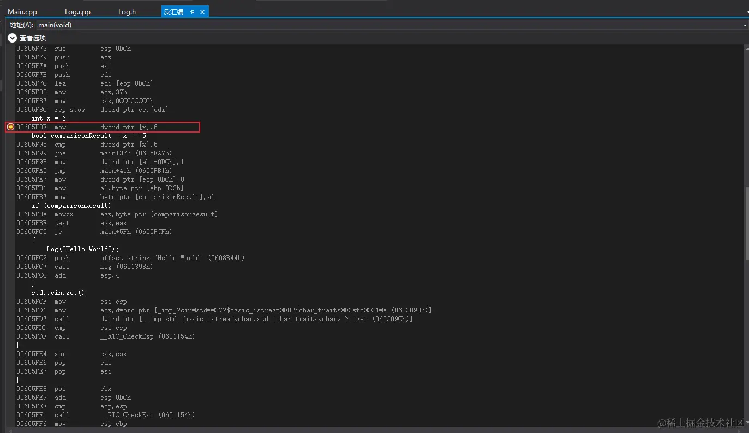Open the Log.h tab
This screenshot has width=749, height=433.
127,11
